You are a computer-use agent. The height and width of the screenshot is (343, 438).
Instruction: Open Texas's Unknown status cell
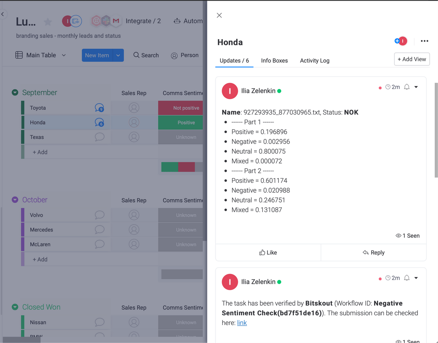pyautogui.click(x=180, y=137)
